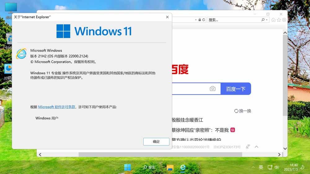Maximize the Internet Explorer window
The width and height of the screenshot is (310, 174).
coord(268,14)
